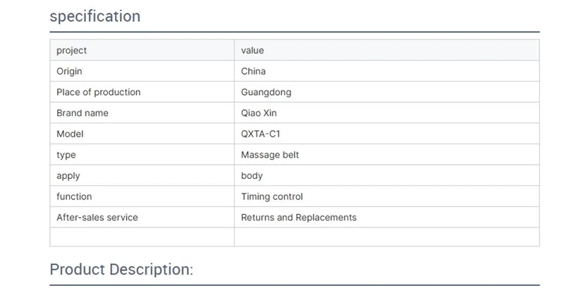
Task: Click the "specification" section heading
Action: 94,16
